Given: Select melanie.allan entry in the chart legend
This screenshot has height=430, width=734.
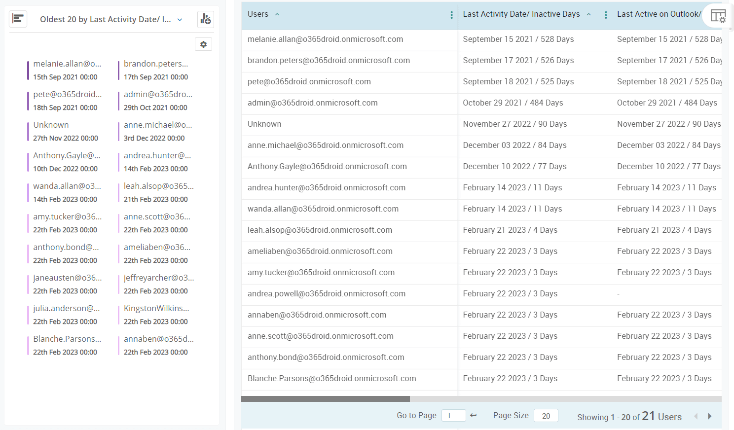Looking at the screenshot, I should click(67, 64).
